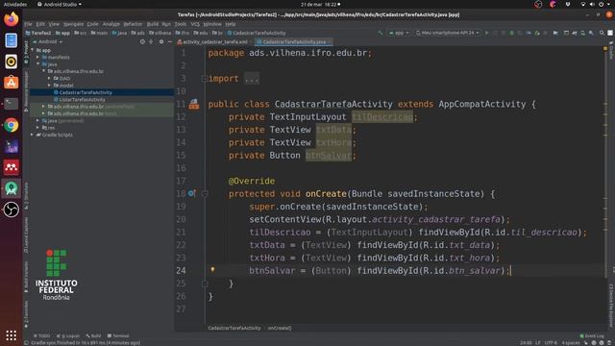Open Google Chrome from the dock

pos(11,125)
